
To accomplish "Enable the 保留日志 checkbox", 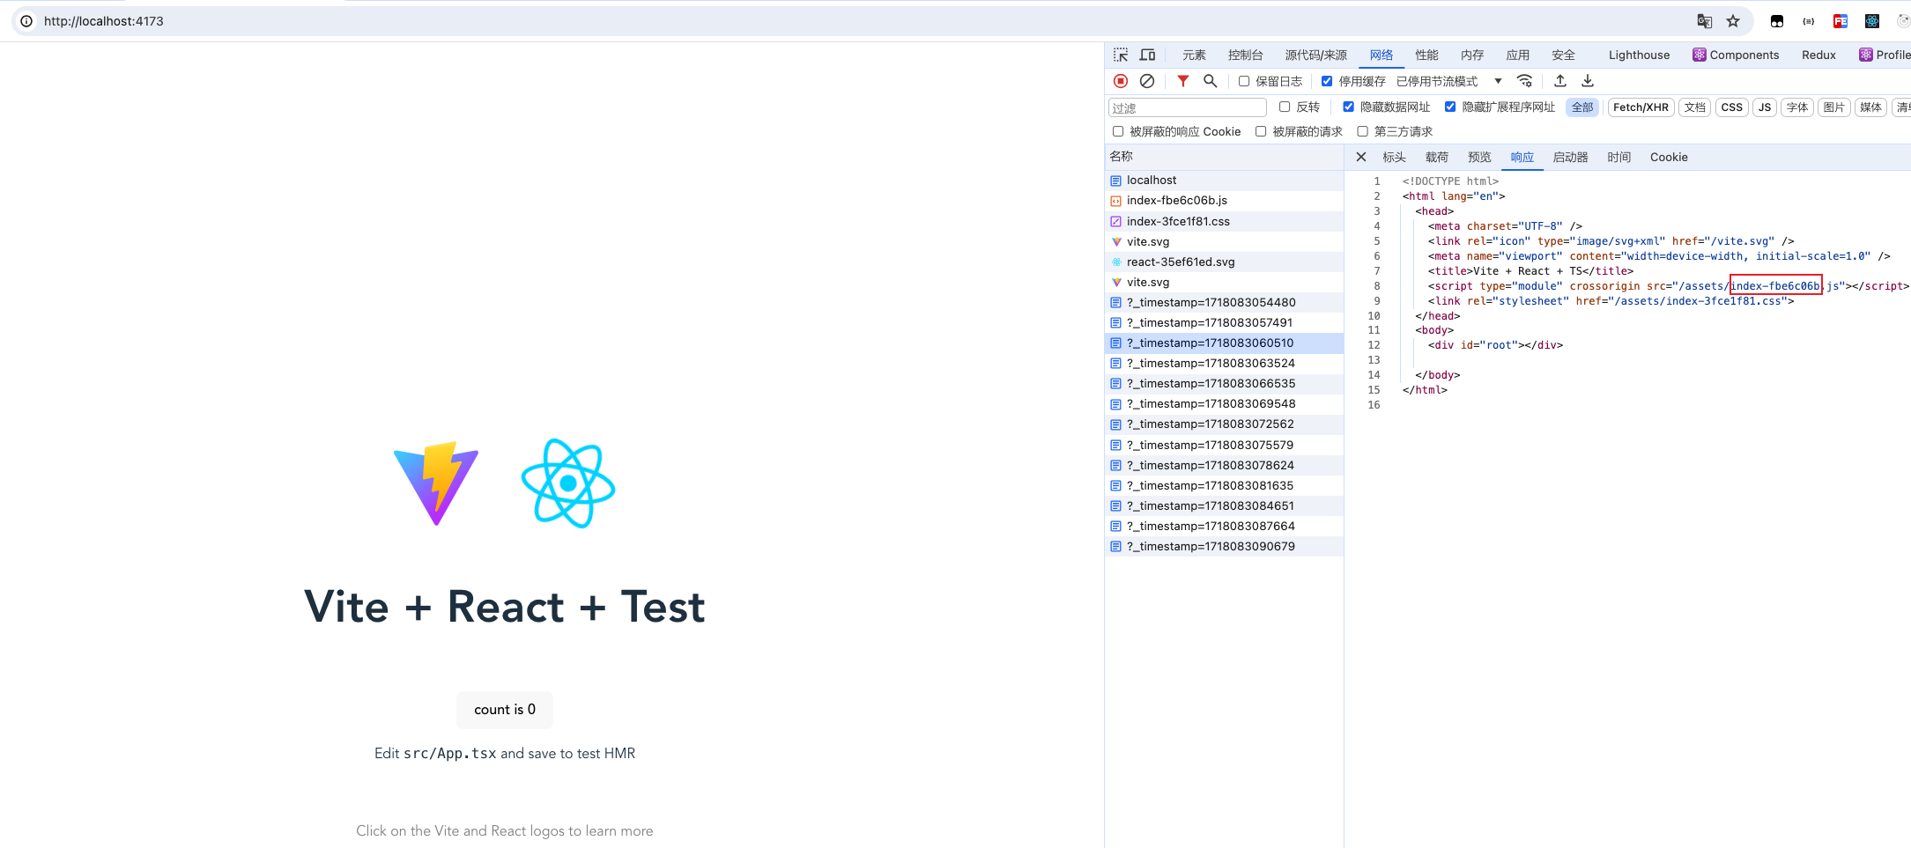I will pos(1244,81).
